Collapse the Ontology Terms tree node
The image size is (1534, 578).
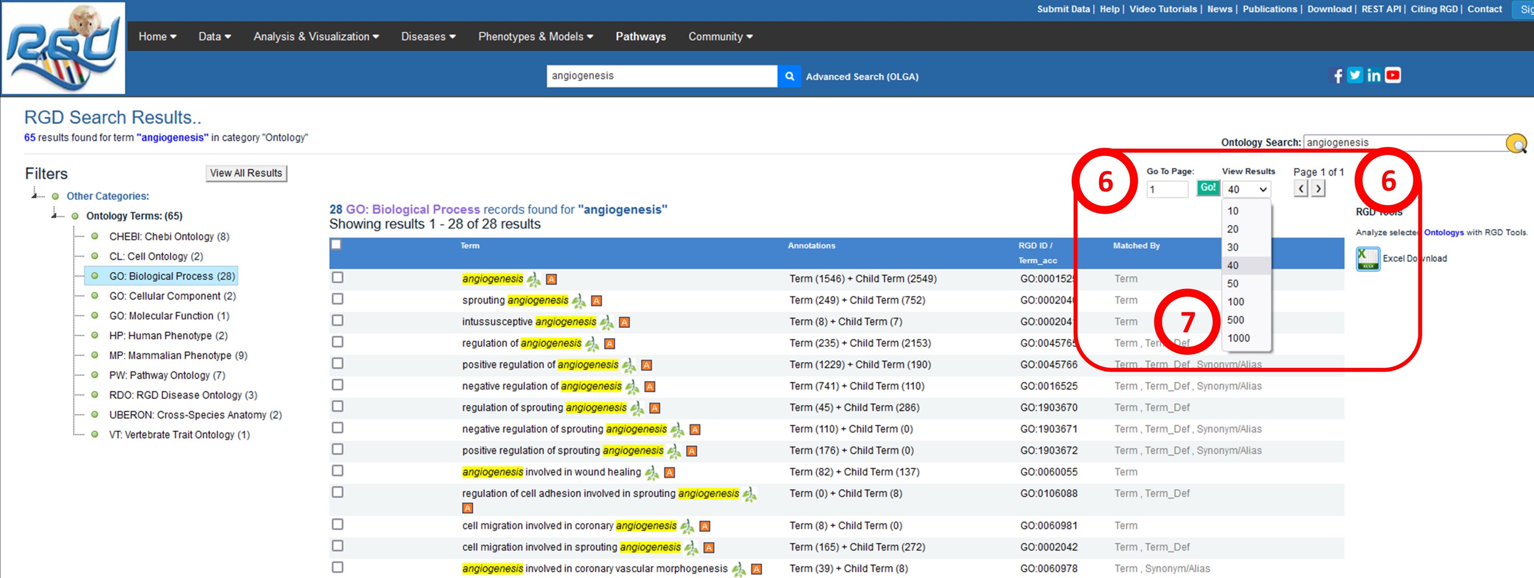[54, 215]
